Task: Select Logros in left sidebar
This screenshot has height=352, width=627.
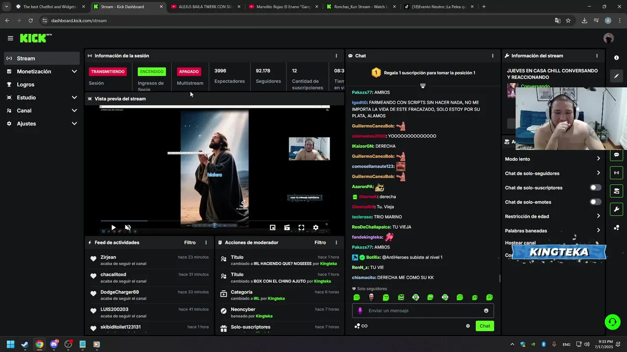Action: point(42,85)
